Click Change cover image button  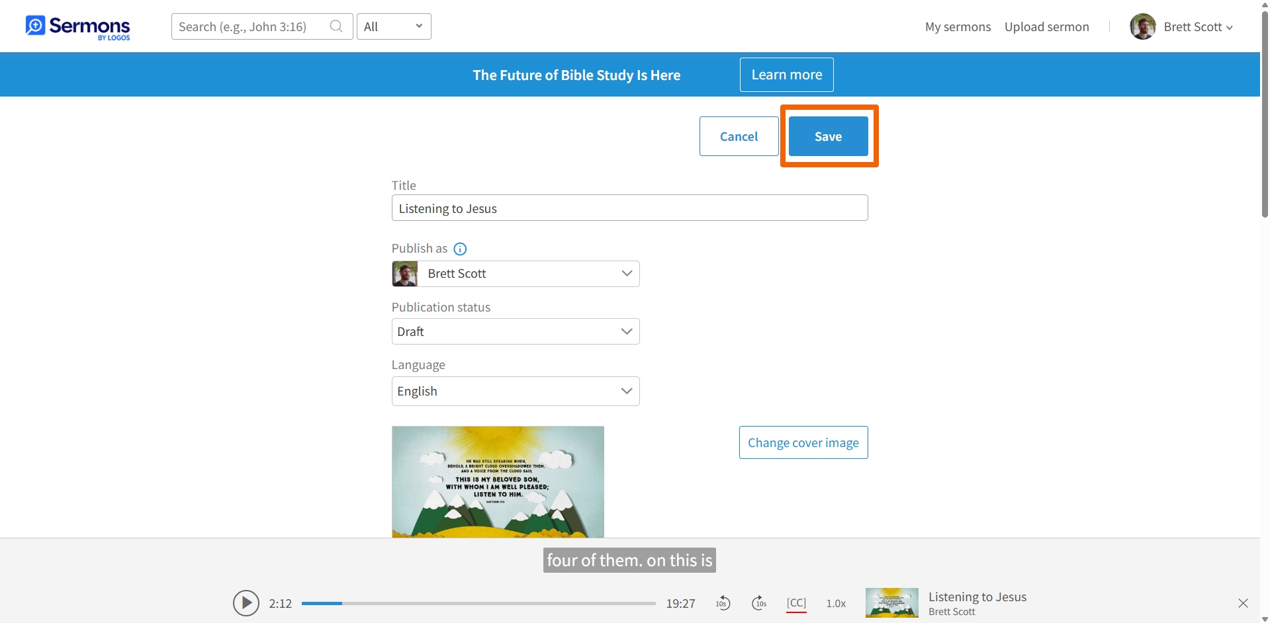(803, 442)
